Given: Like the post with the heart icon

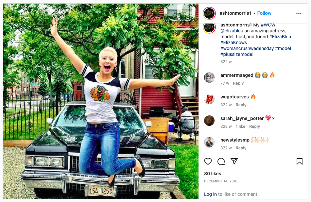Looking at the screenshot, I should click(208, 161).
